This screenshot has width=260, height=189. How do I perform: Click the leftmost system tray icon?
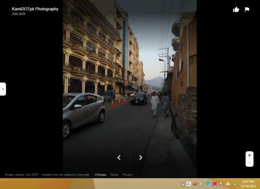pyautogui.click(x=183, y=184)
